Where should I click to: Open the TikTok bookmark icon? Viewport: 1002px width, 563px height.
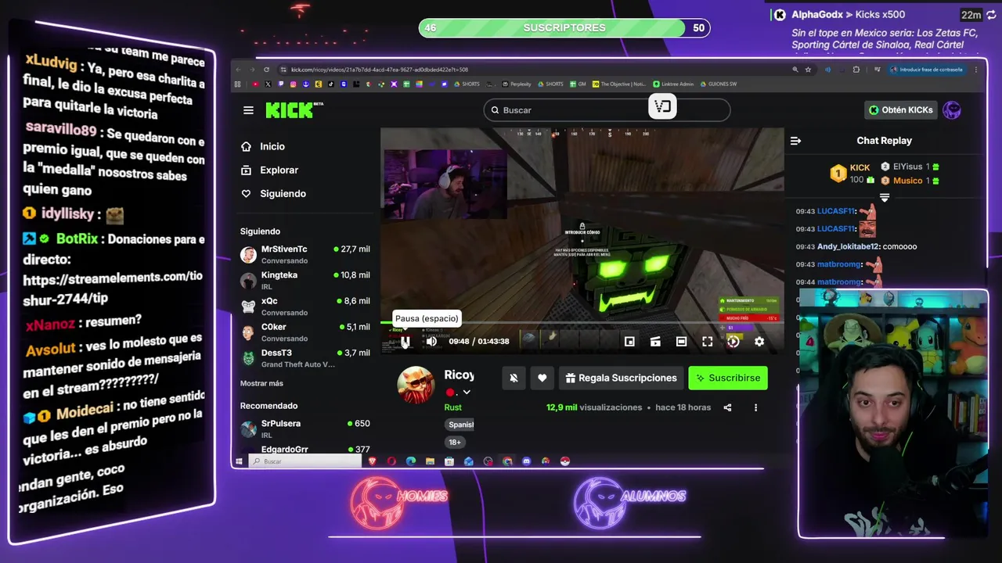(x=330, y=84)
